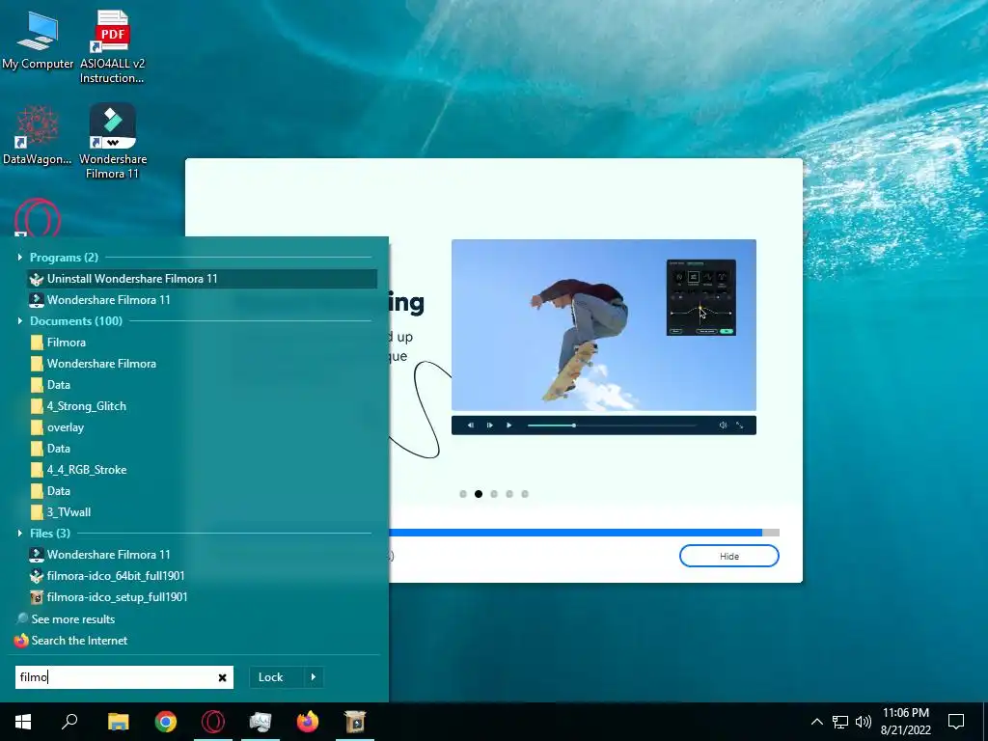This screenshot has width=988, height=741.
Task: Click the installer video playback slider
Action: click(612, 425)
